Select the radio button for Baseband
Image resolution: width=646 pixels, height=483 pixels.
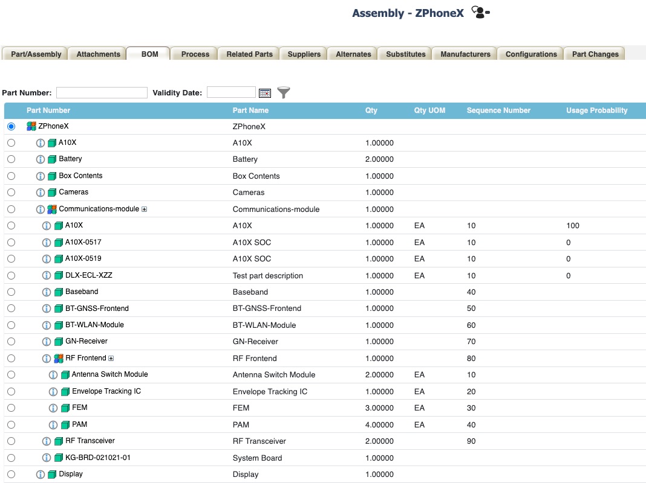click(x=11, y=292)
